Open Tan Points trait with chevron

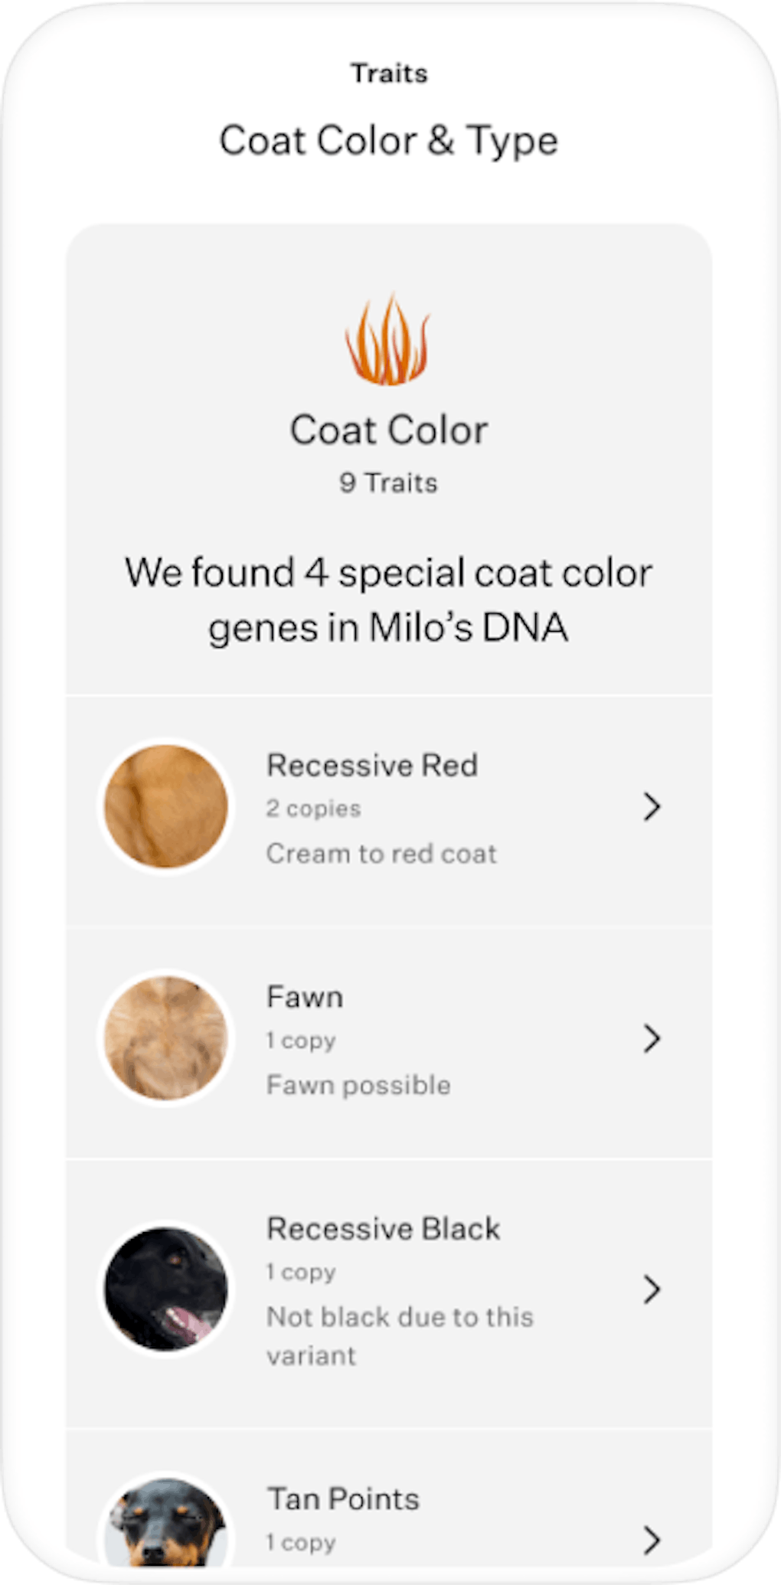(x=652, y=1541)
